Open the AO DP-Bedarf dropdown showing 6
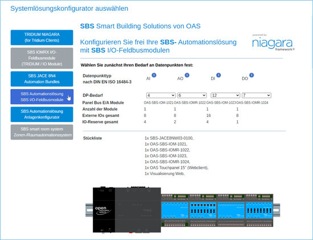Viewport: 313px width, 240px height. [x=192, y=95]
